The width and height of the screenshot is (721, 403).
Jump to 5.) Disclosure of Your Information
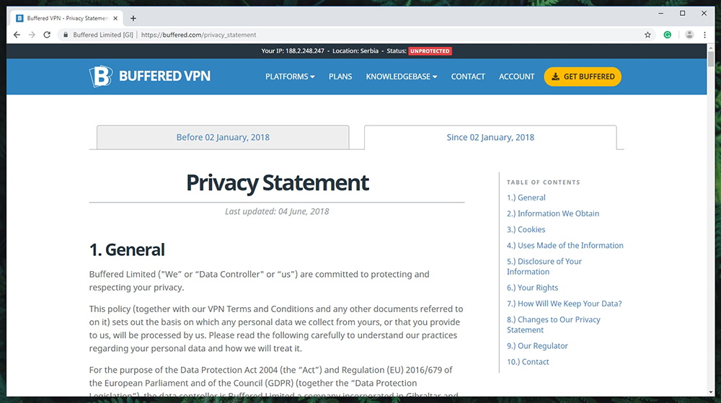pyautogui.click(x=544, y=267)
